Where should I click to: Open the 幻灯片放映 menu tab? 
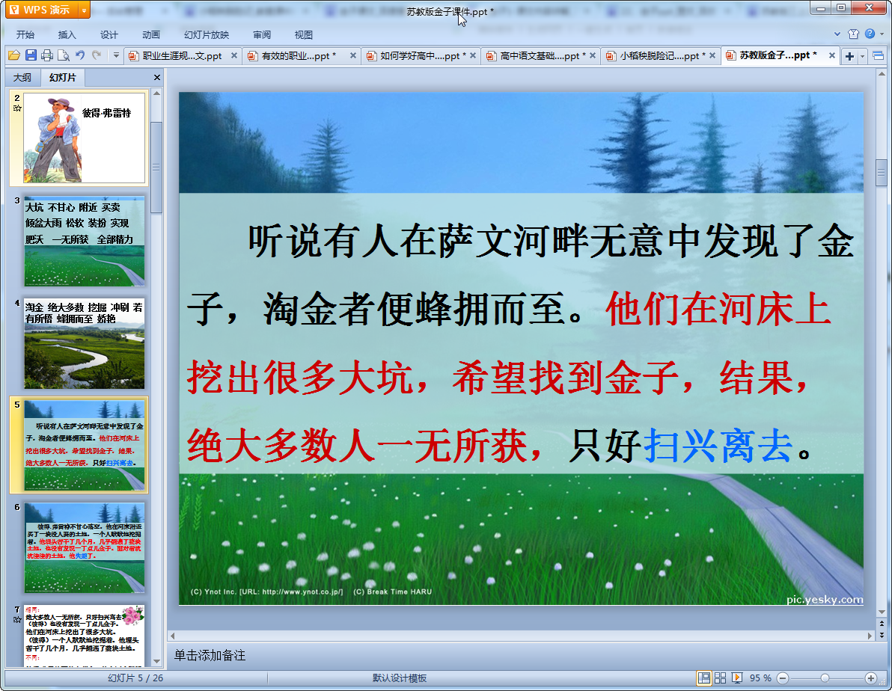click(207, 34)
